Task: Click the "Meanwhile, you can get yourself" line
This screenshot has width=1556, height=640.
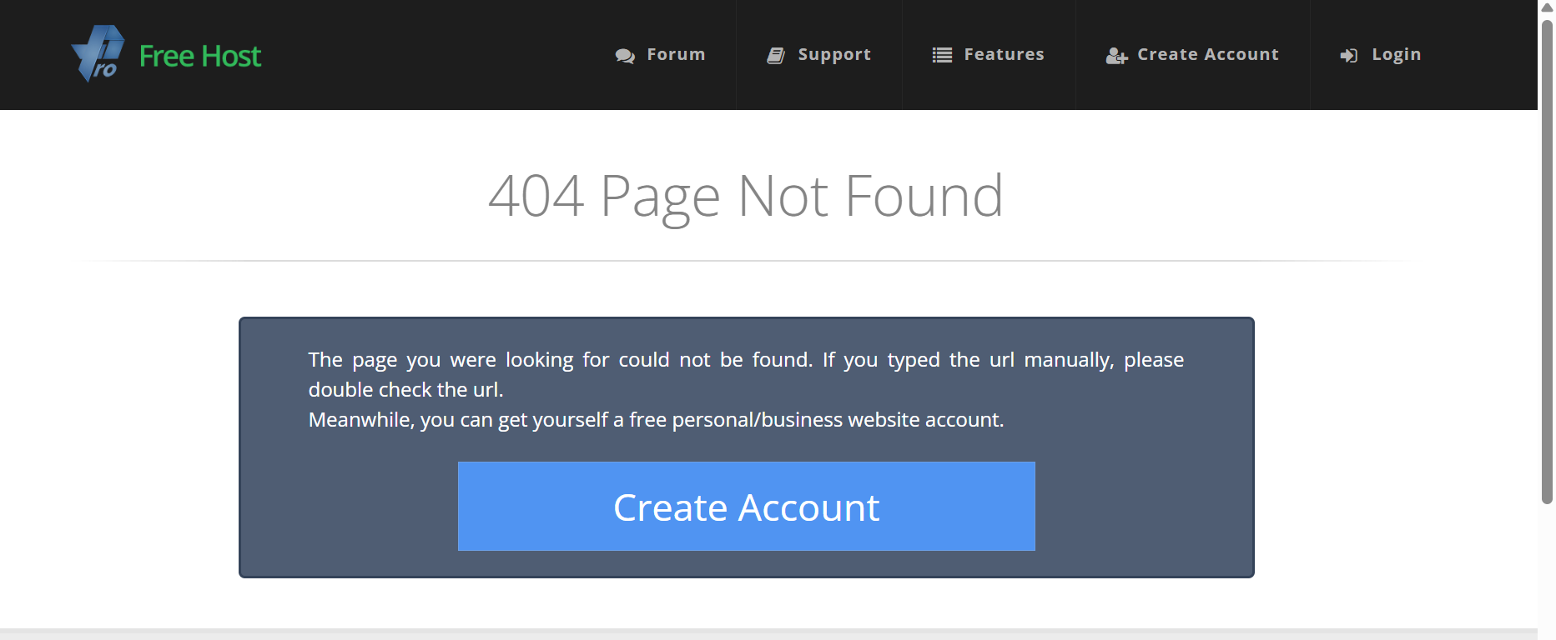Action: click(x=656, y=420)
